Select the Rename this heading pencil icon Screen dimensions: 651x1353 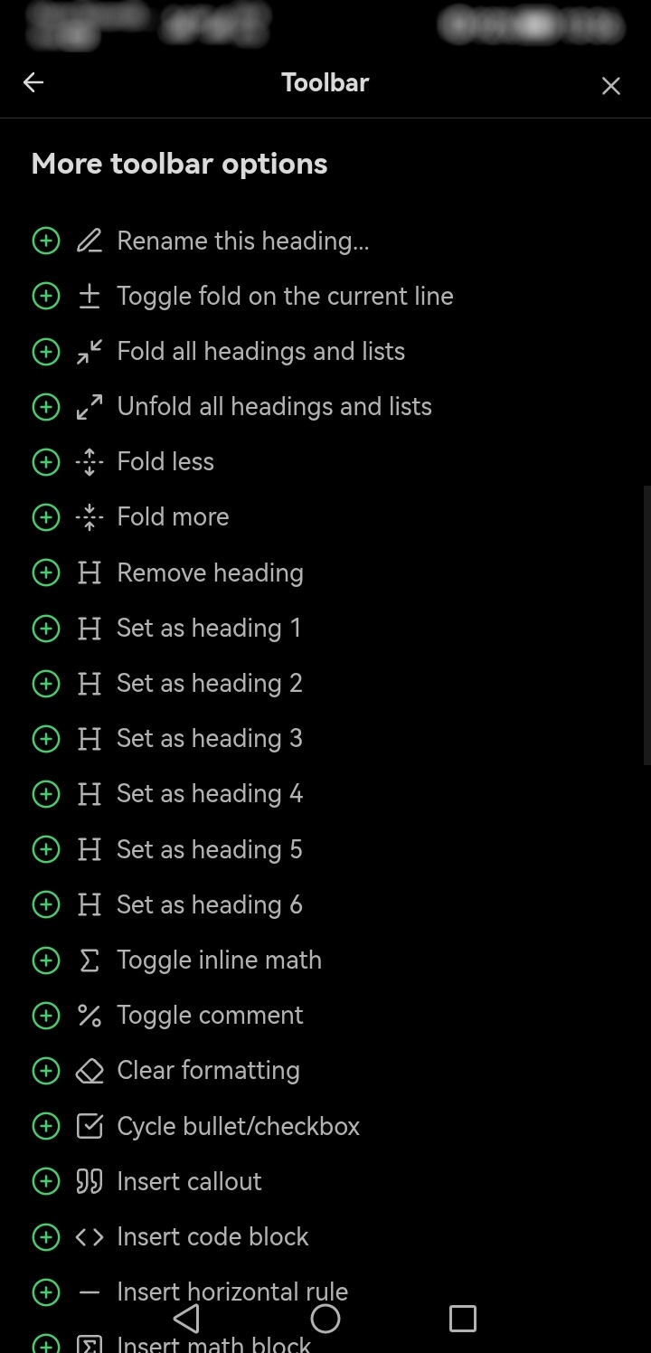[89, 241]
